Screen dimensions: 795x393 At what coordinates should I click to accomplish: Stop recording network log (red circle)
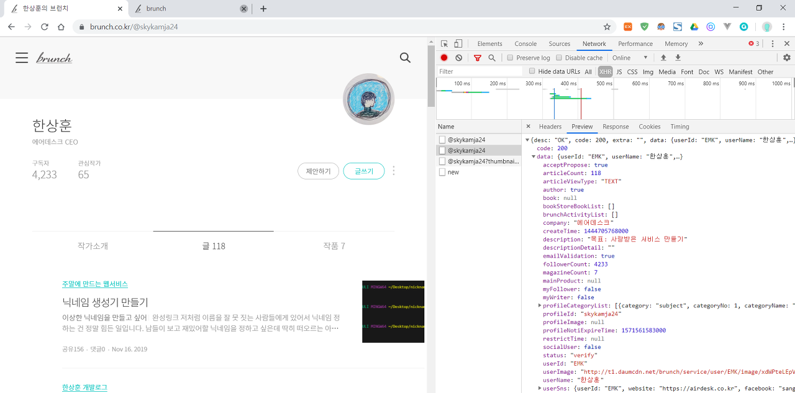pos(444,58)
